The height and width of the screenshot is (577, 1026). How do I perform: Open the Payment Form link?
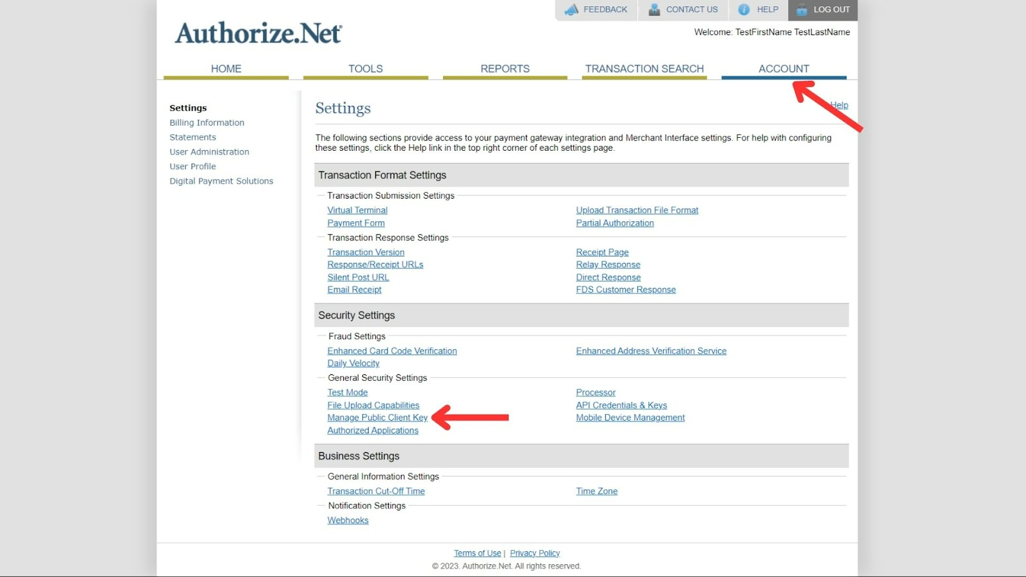click(x=356, y=223)
